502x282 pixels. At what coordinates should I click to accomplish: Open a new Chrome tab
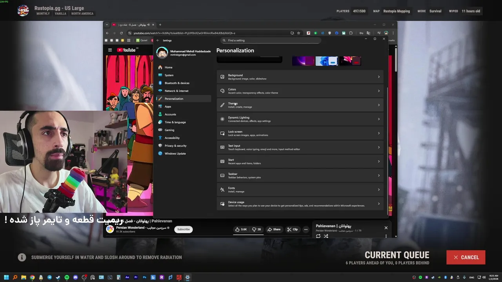click(160, 25)
